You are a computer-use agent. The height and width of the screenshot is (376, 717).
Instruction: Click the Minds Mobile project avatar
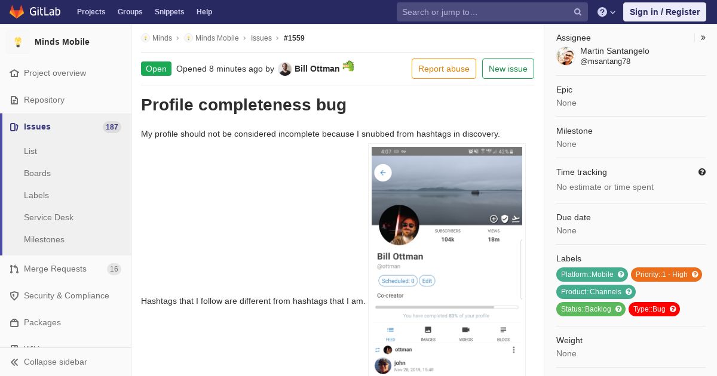pyautogui.click(x=18, y=42)
